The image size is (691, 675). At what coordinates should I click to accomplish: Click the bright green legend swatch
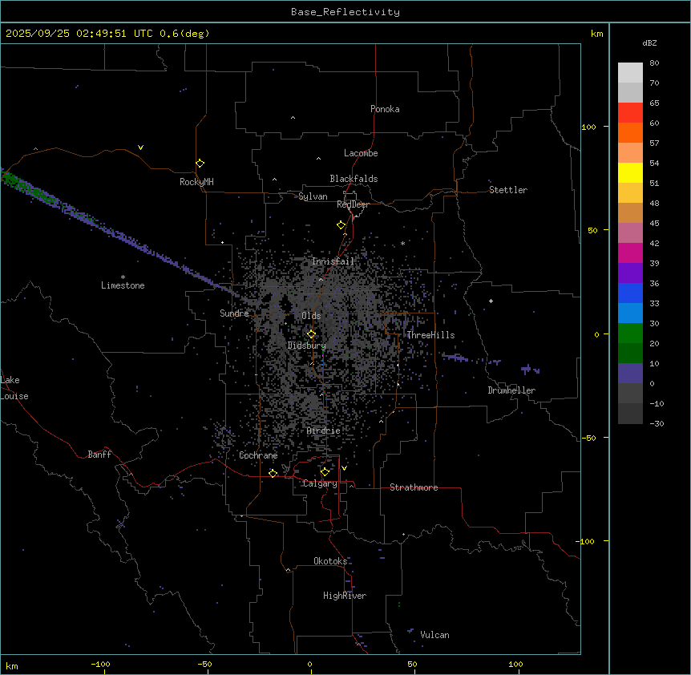click(x=630, y=333)
